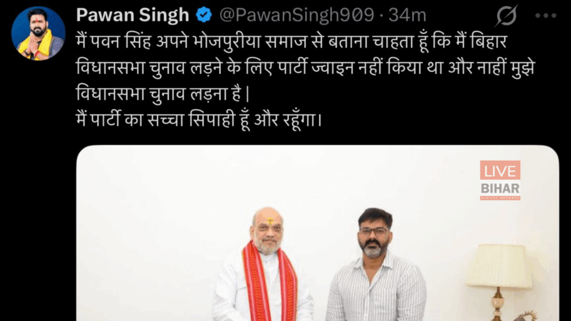571x321 pixels.
Task: Click the line ending with लड़ना है
Action: click(x=163, y=94)
